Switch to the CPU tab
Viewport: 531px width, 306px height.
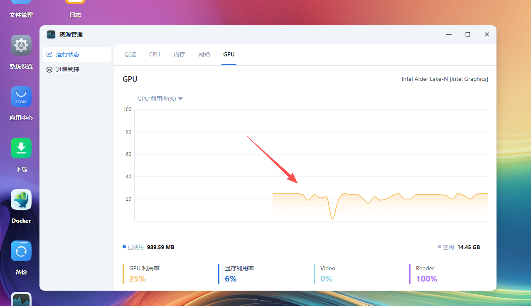[x=155, y=54]
